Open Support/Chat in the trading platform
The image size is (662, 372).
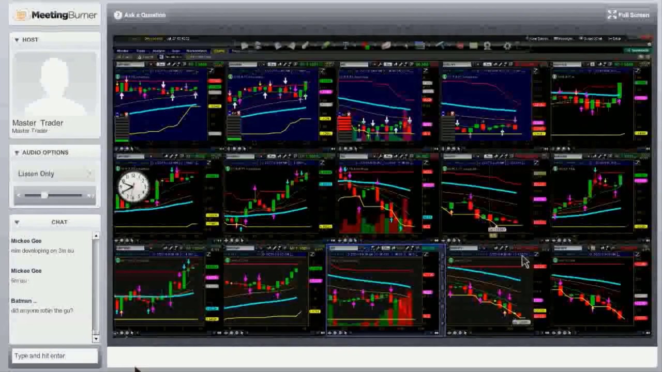[592, 39]
